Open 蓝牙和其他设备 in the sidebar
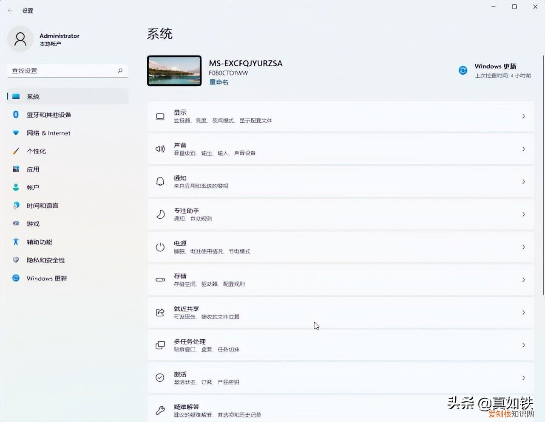The height and width of the screenshot is (422, 545). coord(49,115)
